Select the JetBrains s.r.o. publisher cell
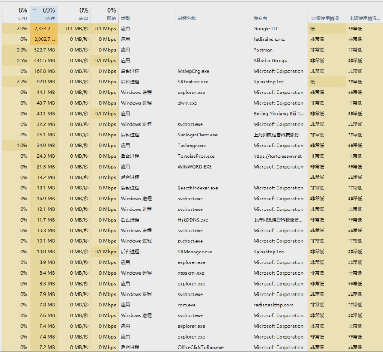The image size is (383, 352). (x=269, y=39)
